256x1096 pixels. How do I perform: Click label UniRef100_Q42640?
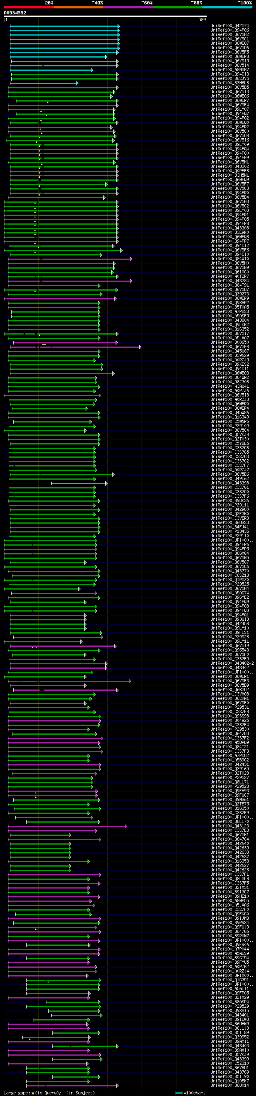click(x=230, y=844)
